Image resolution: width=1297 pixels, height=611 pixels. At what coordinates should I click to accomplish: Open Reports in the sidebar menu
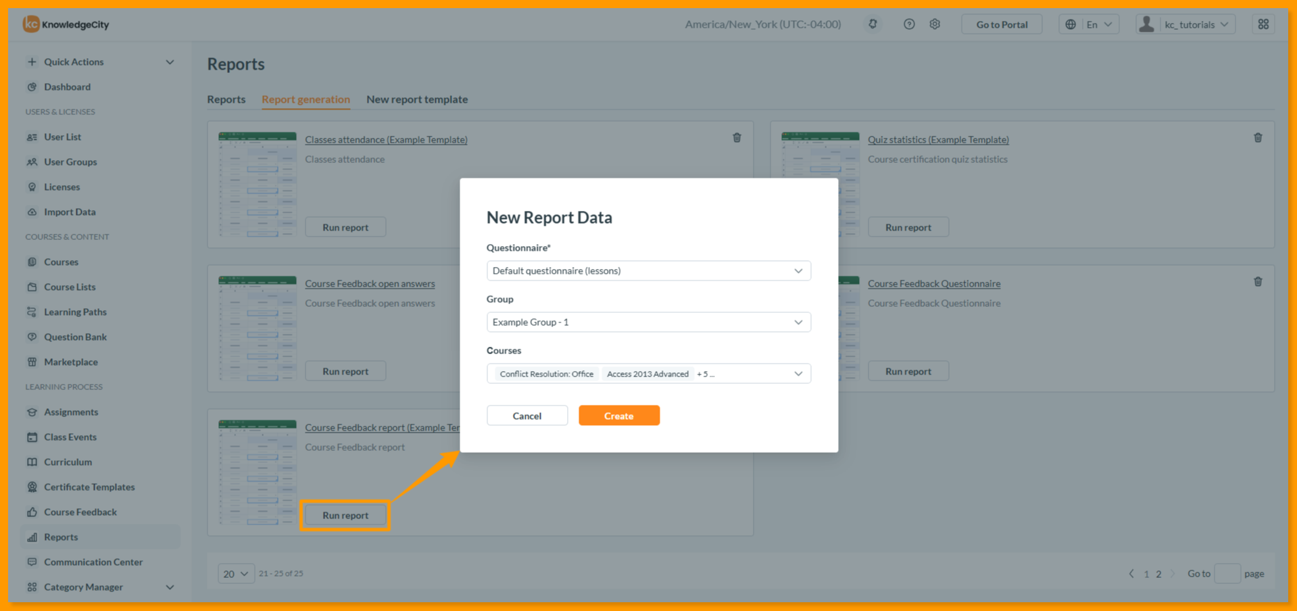100,537
